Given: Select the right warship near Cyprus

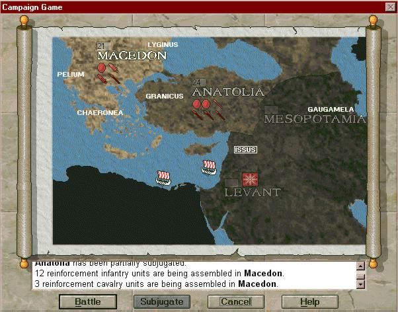Looking at the screenshot, I should coord(209,167).
